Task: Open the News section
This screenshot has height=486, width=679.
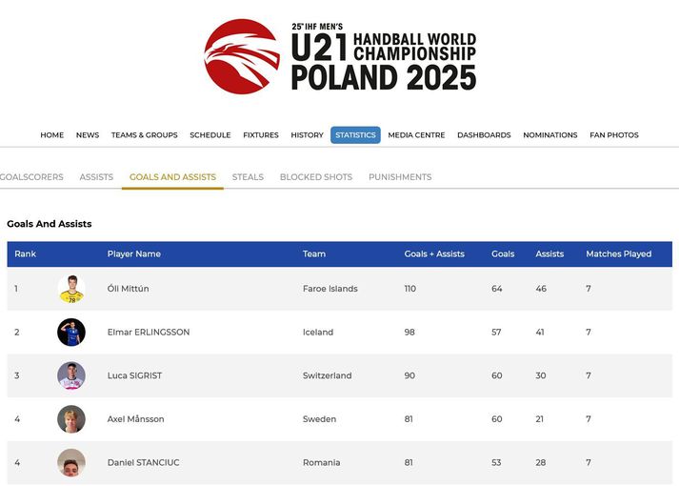Action: (x=88, y=135)
